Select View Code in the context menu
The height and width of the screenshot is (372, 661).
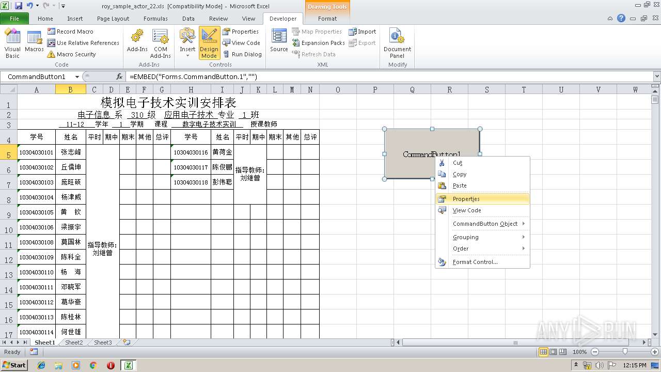[483, 210]
